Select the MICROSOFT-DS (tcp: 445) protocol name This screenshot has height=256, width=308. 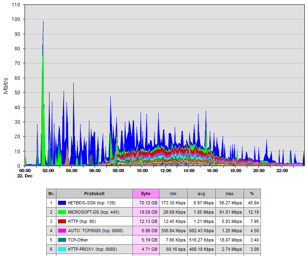click(93, 212)
